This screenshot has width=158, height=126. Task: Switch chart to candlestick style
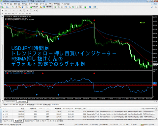tap(59, 7)
